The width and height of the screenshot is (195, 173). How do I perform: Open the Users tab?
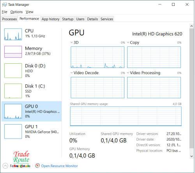tap(80, 19)
